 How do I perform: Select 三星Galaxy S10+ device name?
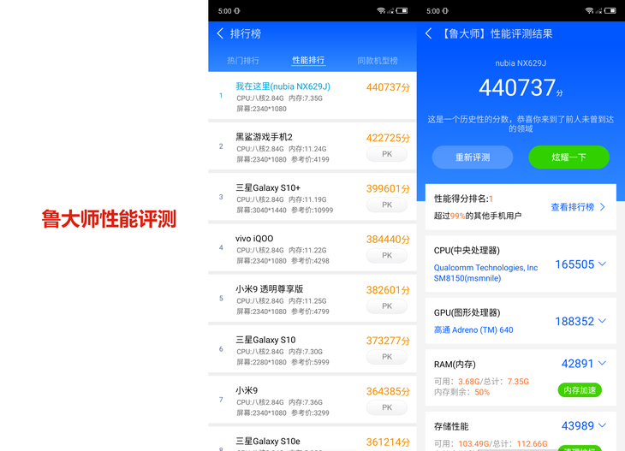(268, 187)
